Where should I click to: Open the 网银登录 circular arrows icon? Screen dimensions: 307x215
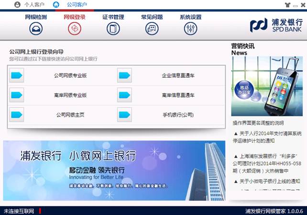pos(75,29)
